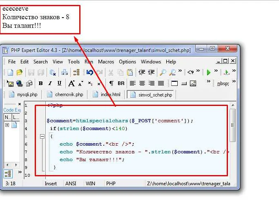
Task: Open the Tools menu
Action: point(74,62)
